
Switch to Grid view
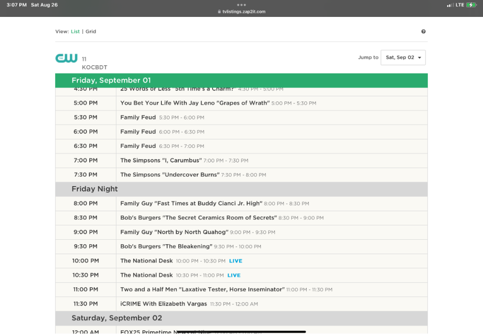pyautogui.click(x=91, y=31)
